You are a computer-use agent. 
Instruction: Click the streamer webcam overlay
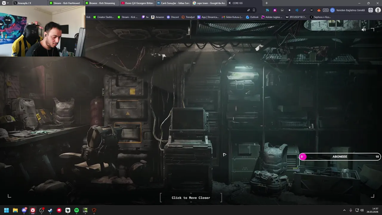click(43, 31)
